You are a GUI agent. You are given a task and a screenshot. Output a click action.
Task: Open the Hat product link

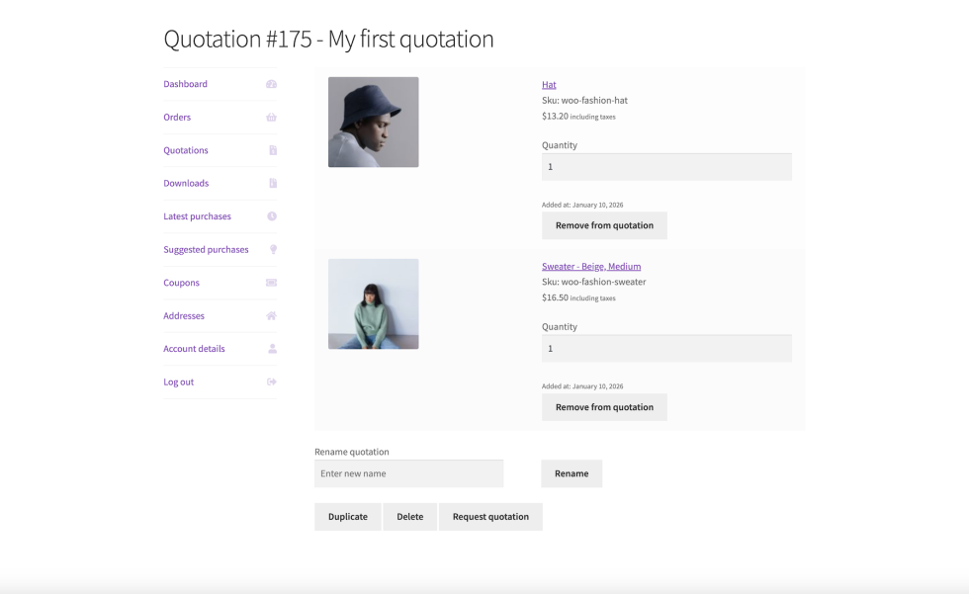[x=549, y=85]
